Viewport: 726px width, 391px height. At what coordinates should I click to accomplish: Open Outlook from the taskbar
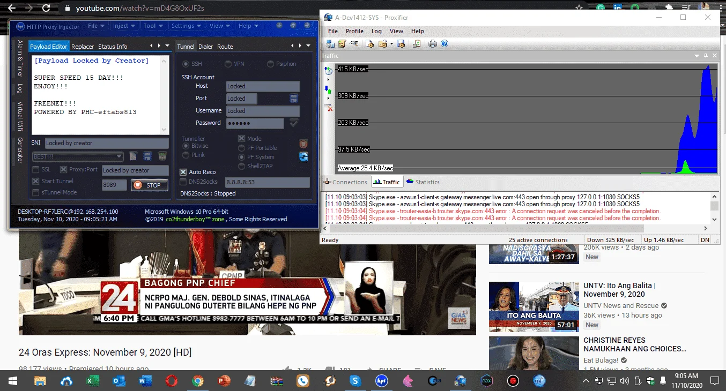118,381
